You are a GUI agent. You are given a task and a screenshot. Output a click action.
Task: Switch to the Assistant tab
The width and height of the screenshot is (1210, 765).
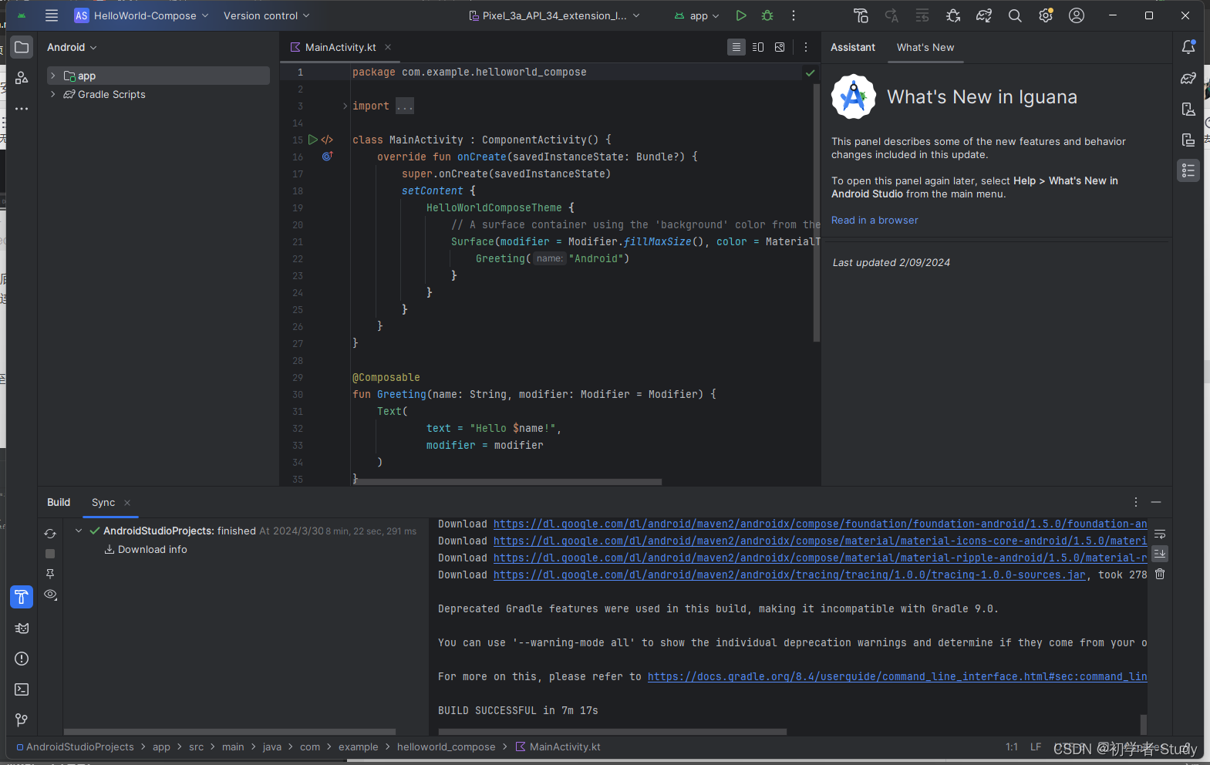coord(853,47)
